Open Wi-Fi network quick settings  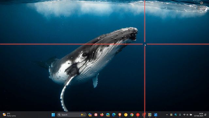[184, 115]
